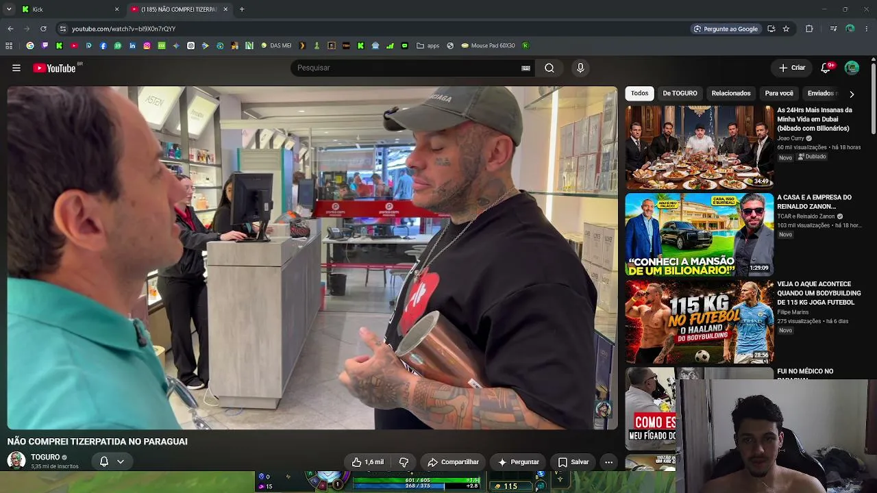The image size is (877, 493).
Task: Open the Facebook bookmark icon
Action: (103, 46)
